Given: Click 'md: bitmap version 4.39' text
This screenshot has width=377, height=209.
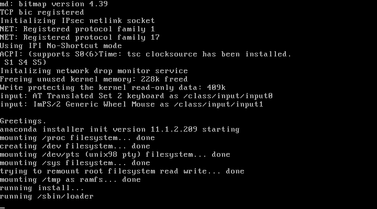Looking at the screenshot, I should [54, 4].
